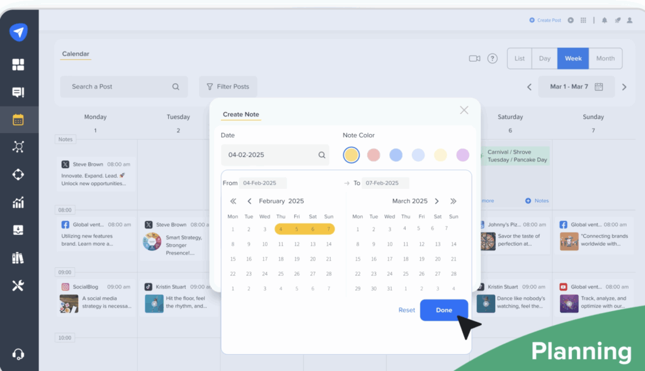Open the Mar 1 - Mar 7 date picker
The height and width of the screenshot is (371, 645).
point(576,86)
